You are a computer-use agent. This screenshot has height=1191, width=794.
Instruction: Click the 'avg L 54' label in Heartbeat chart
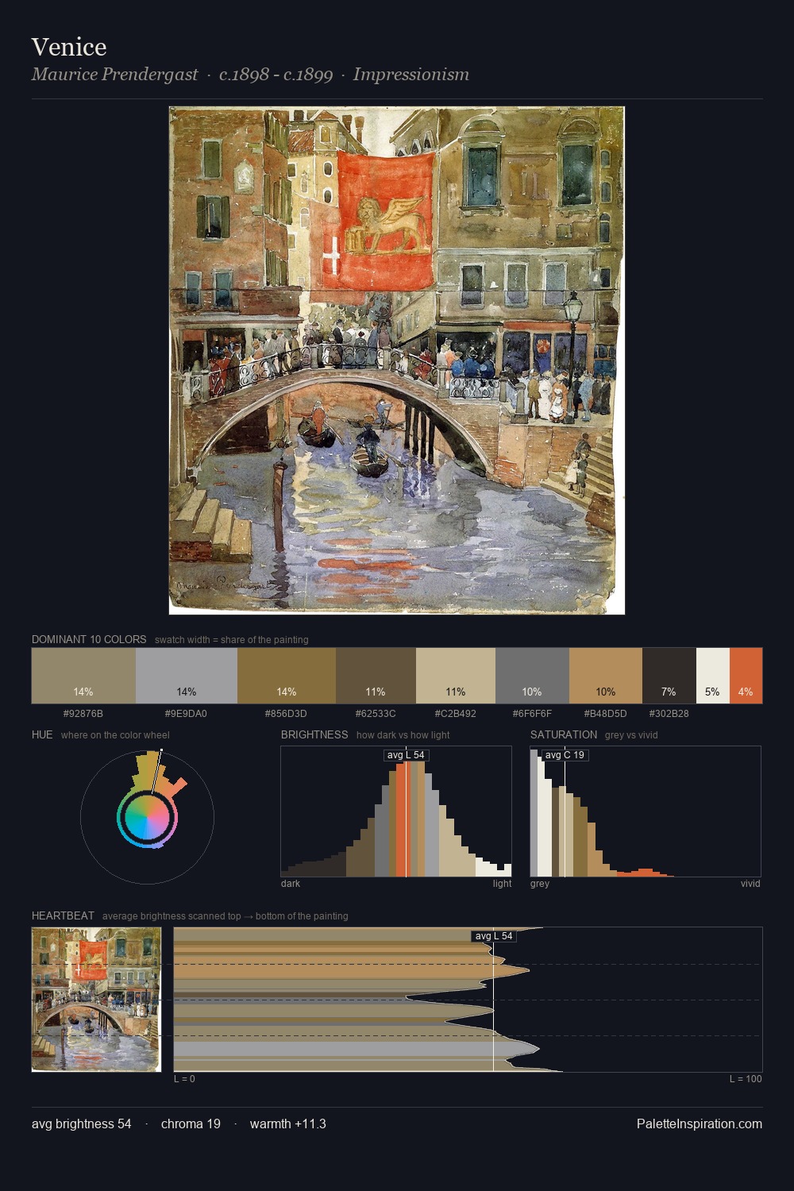coord(494,935)
